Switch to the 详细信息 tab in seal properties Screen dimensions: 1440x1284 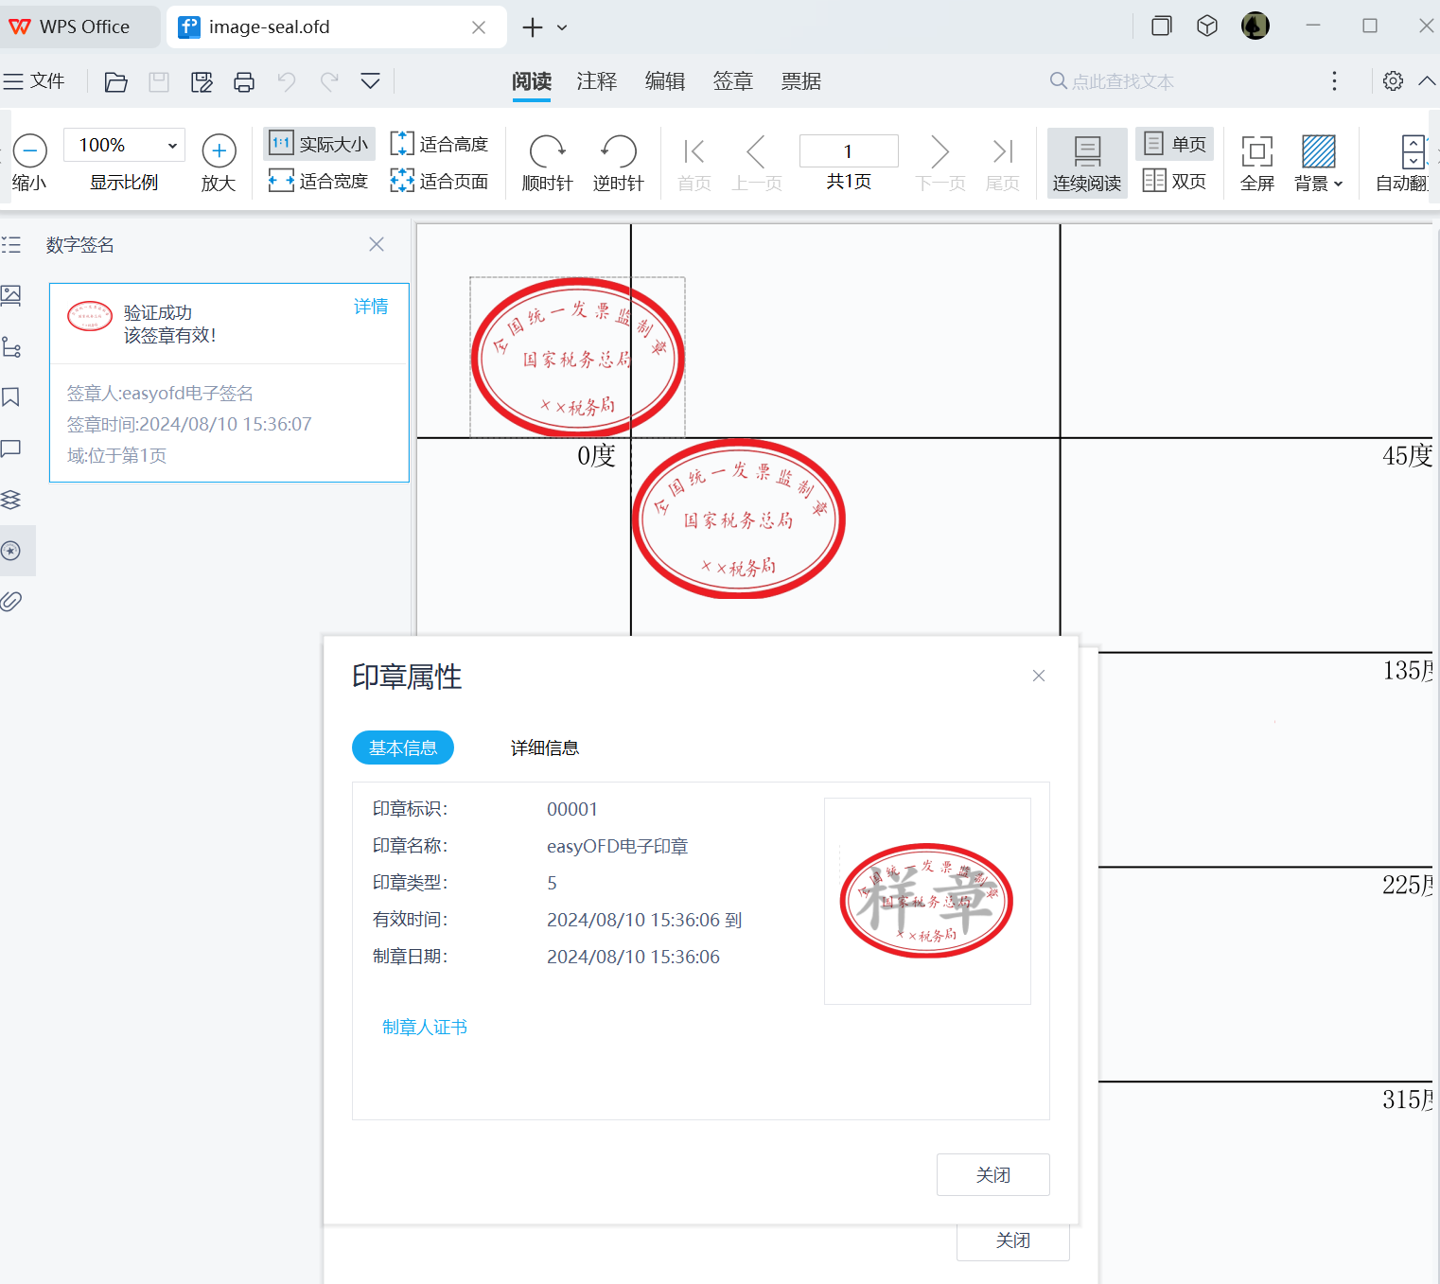click(x=544, y=748)
